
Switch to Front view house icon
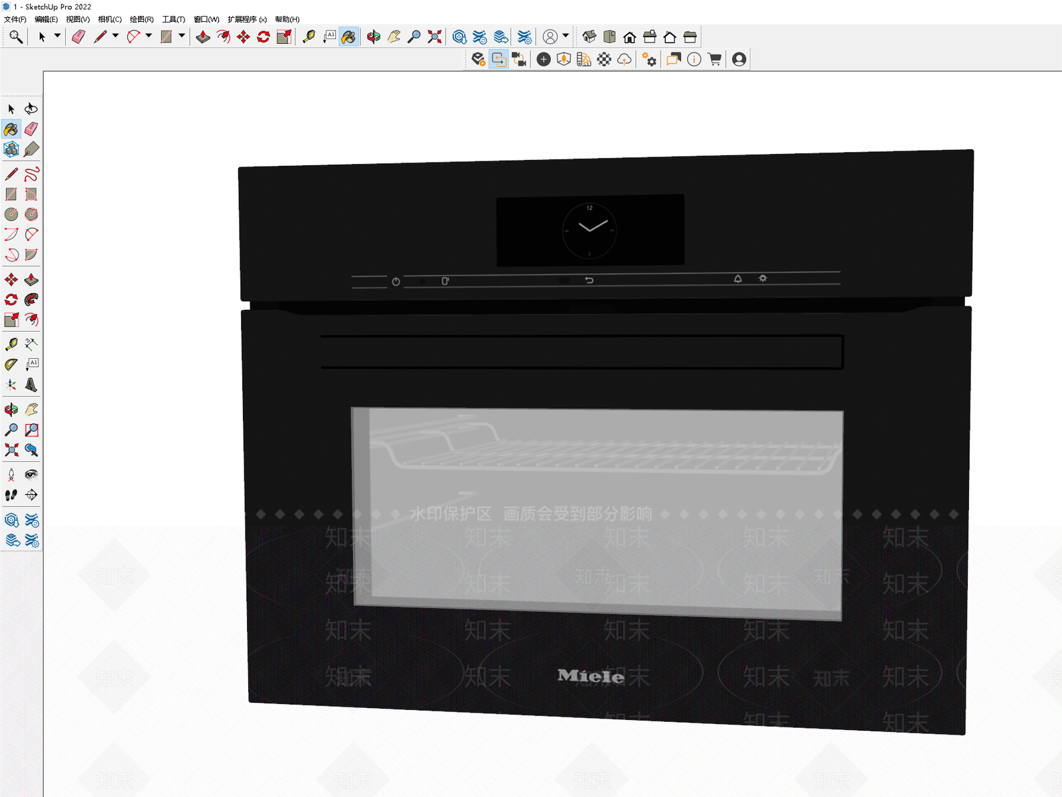[x=630, y=37]
